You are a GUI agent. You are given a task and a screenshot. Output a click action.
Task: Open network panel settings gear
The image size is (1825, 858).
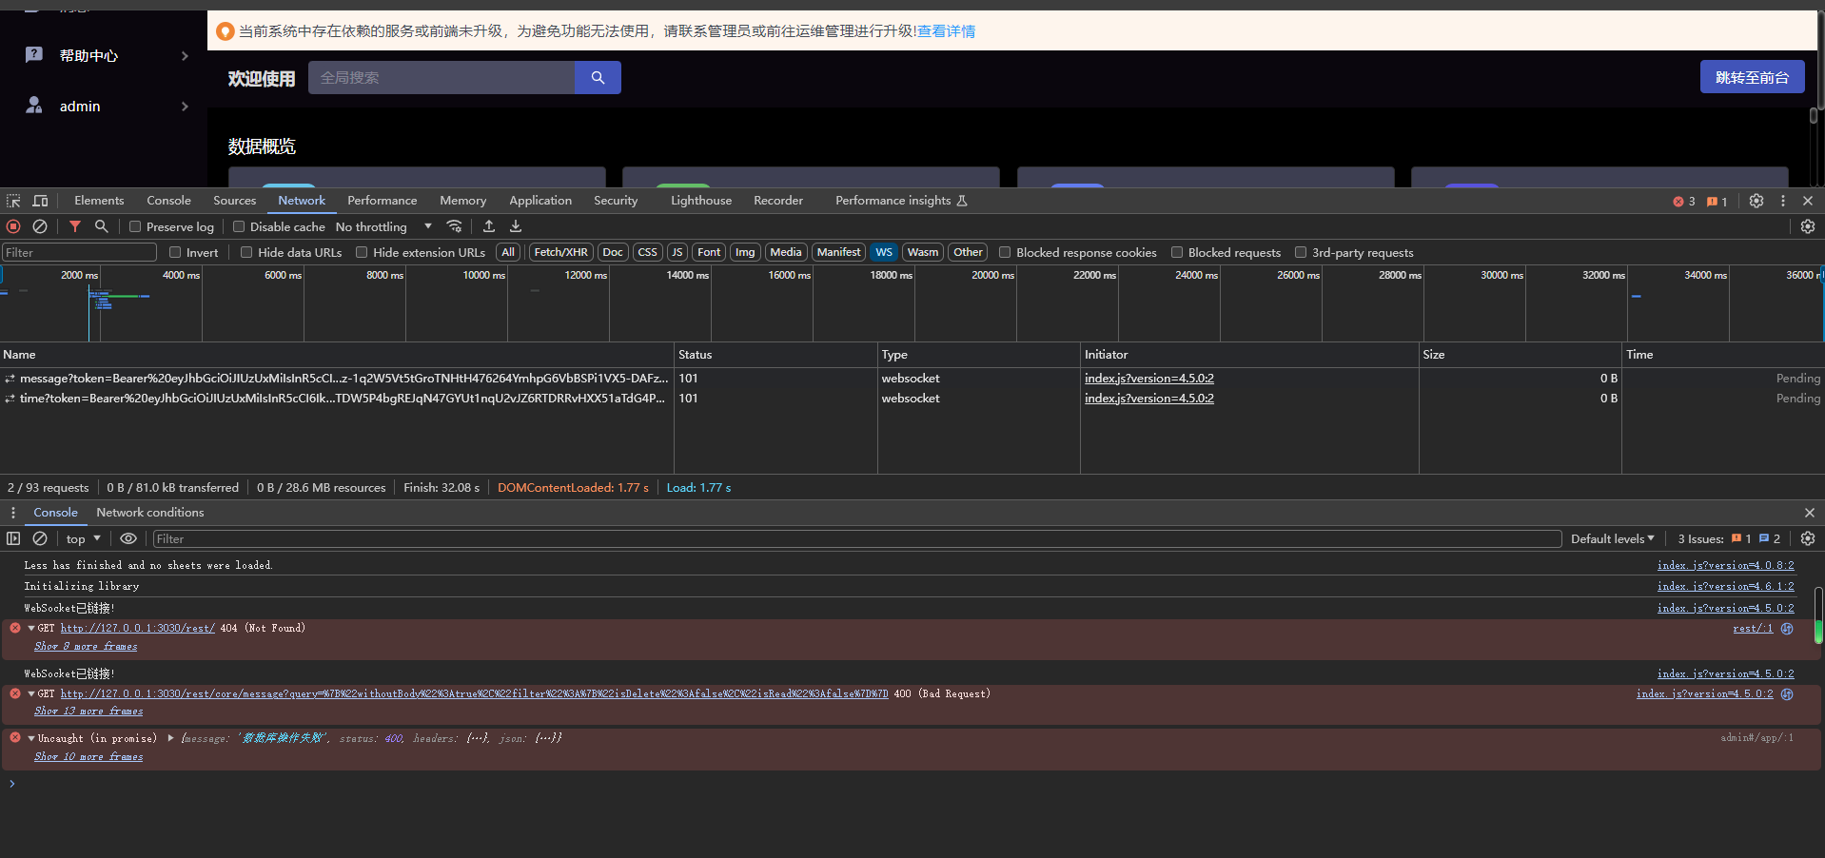1808,226
